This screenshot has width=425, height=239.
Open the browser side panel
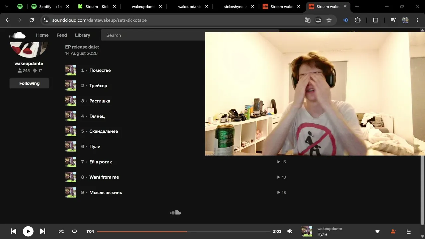(x=376, y=20)
